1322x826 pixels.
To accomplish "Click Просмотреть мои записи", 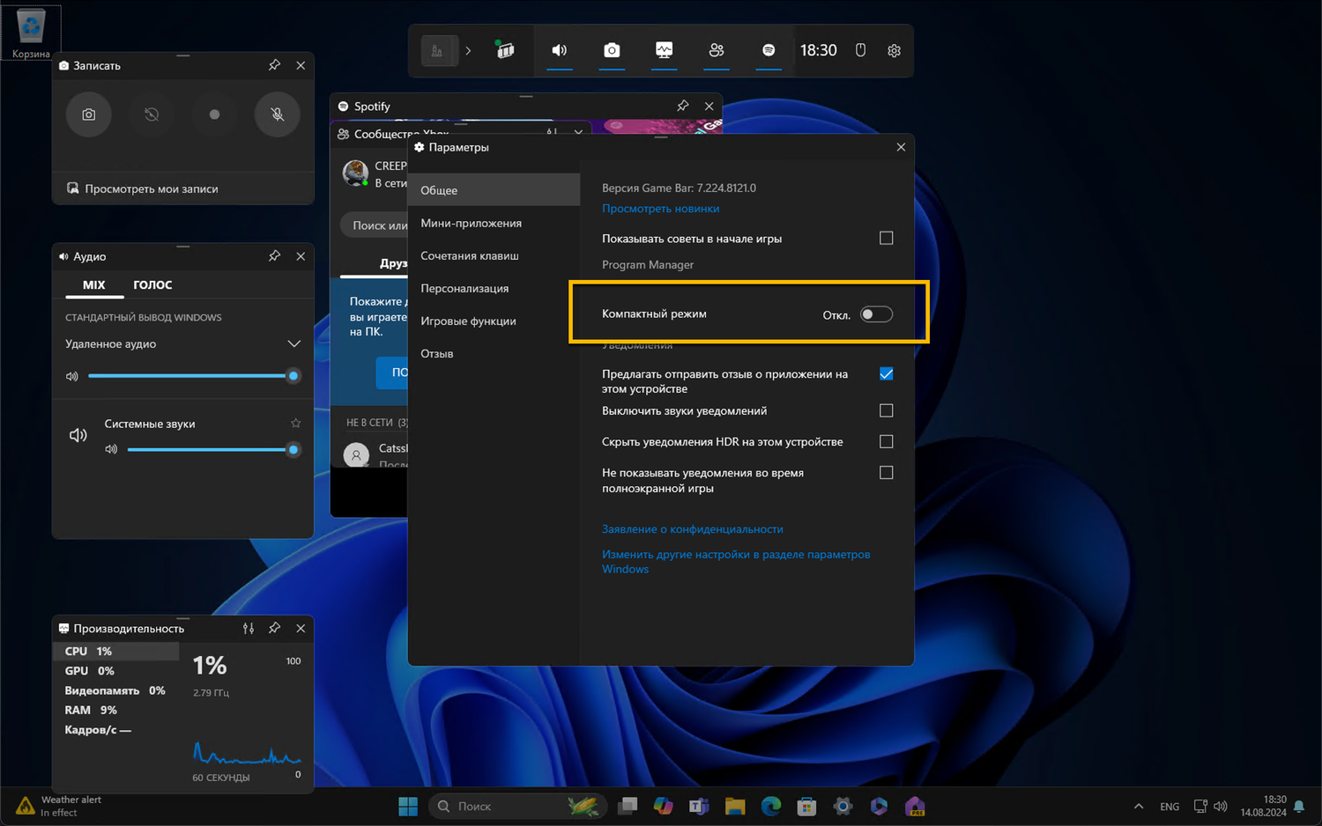I will pos(151,189).
